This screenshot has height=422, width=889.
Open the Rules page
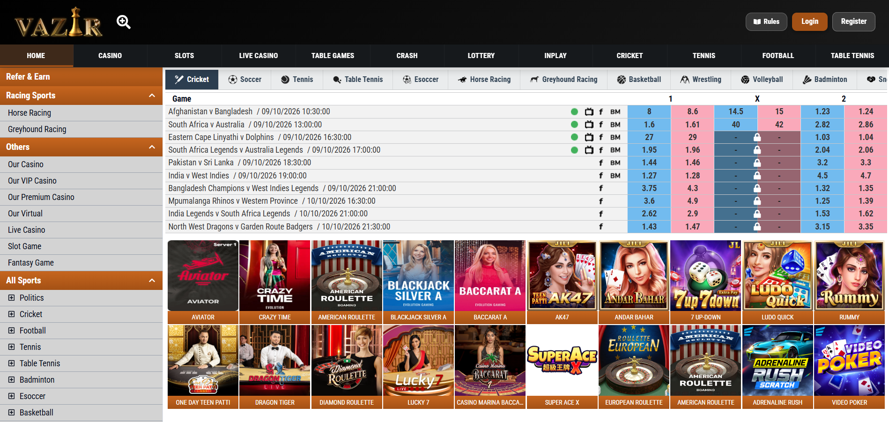click(x=766, y=22)
